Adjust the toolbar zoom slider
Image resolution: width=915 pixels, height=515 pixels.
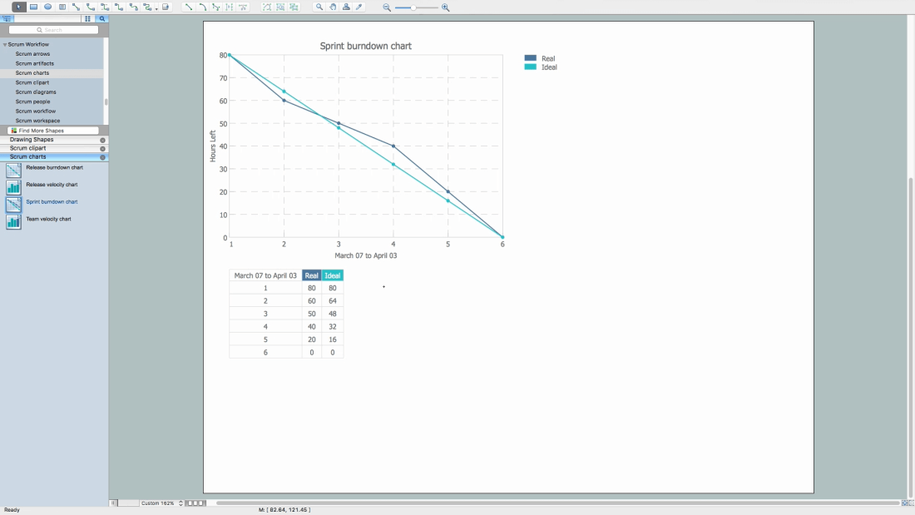click(x=413, y=7)
